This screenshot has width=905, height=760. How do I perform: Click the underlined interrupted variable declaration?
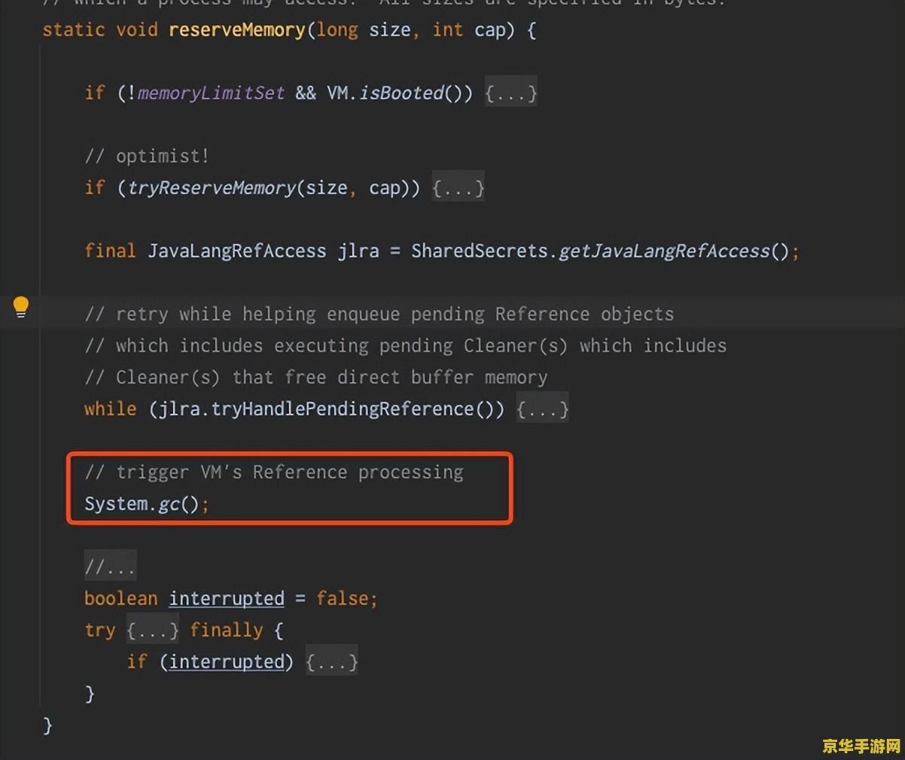click(227, 598)
